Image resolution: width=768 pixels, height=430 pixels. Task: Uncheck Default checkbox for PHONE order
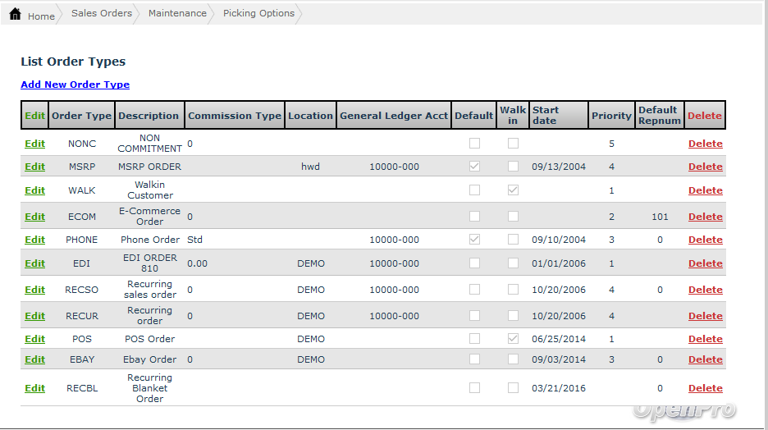[474, 240]
